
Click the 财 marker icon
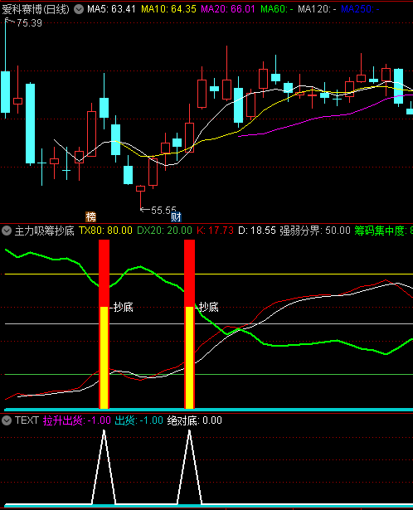pyautogui.click(x=176, y=216)
